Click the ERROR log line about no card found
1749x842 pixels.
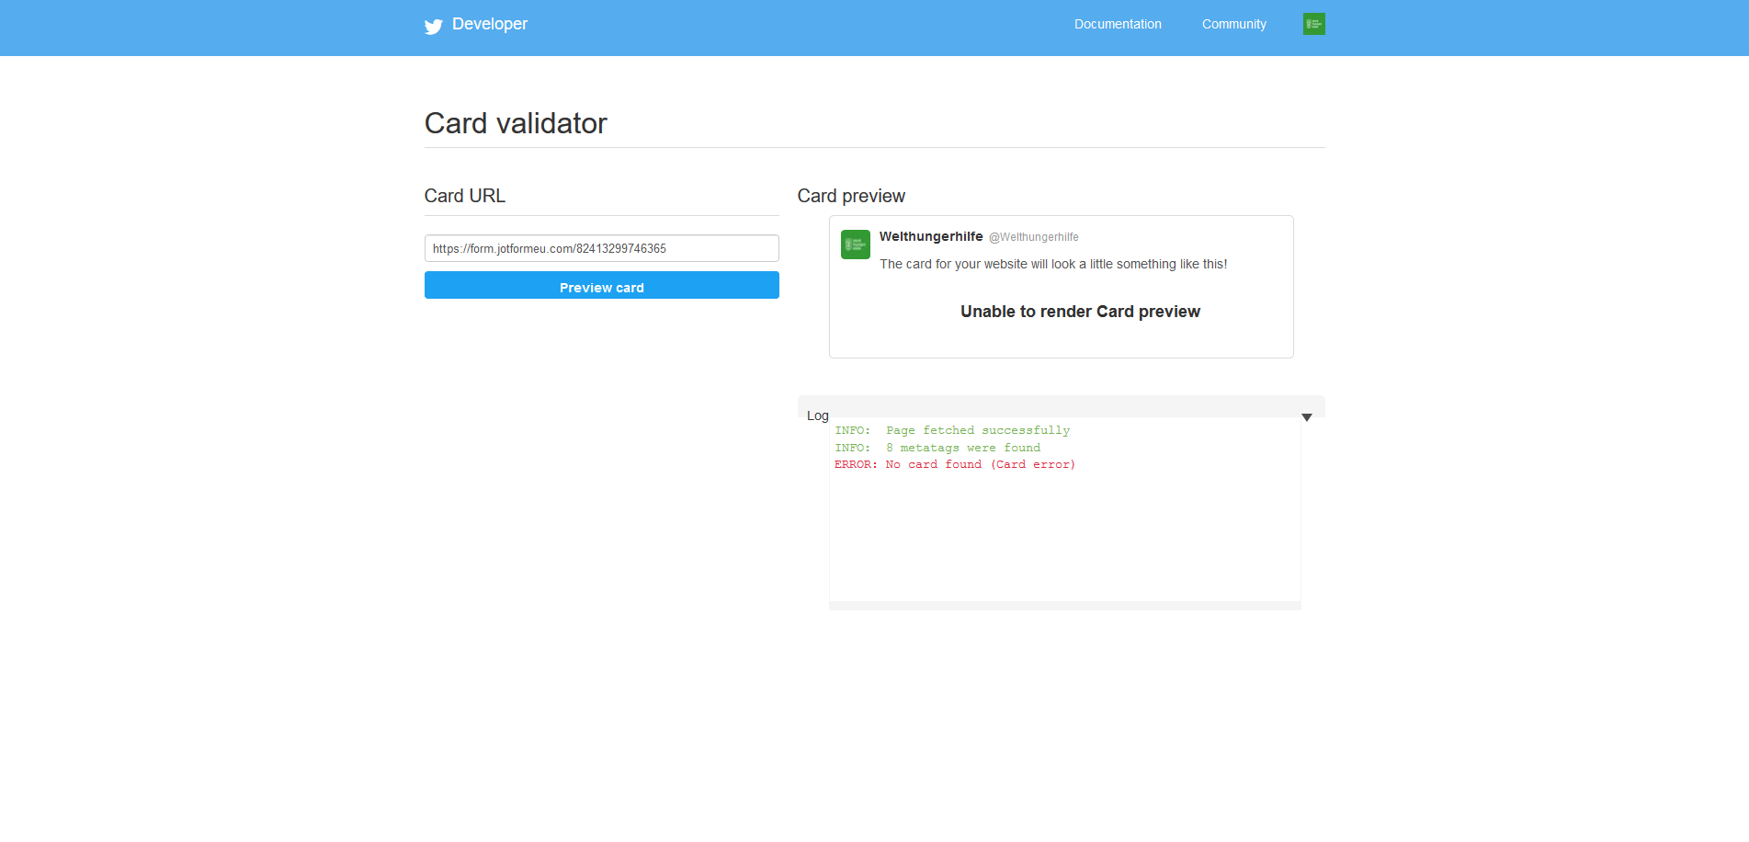pyautogui.click(x=954, y=464)
